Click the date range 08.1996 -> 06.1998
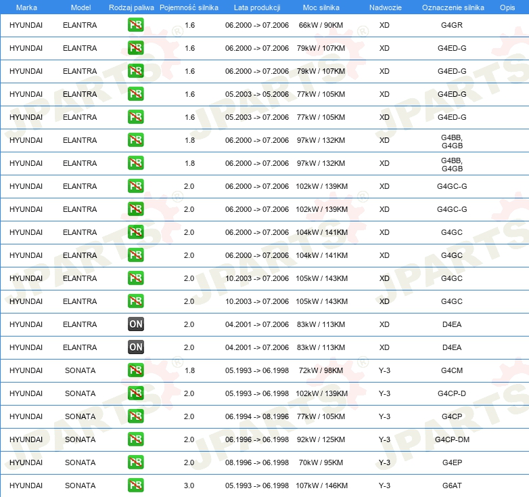 tap(257, 462)
